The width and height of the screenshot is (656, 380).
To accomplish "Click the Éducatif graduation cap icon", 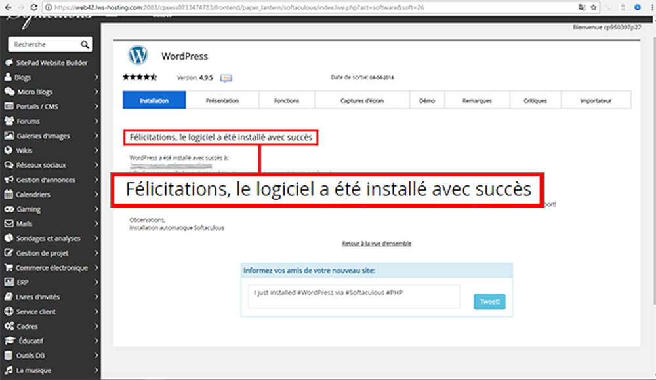I will [x=10, y=340].
